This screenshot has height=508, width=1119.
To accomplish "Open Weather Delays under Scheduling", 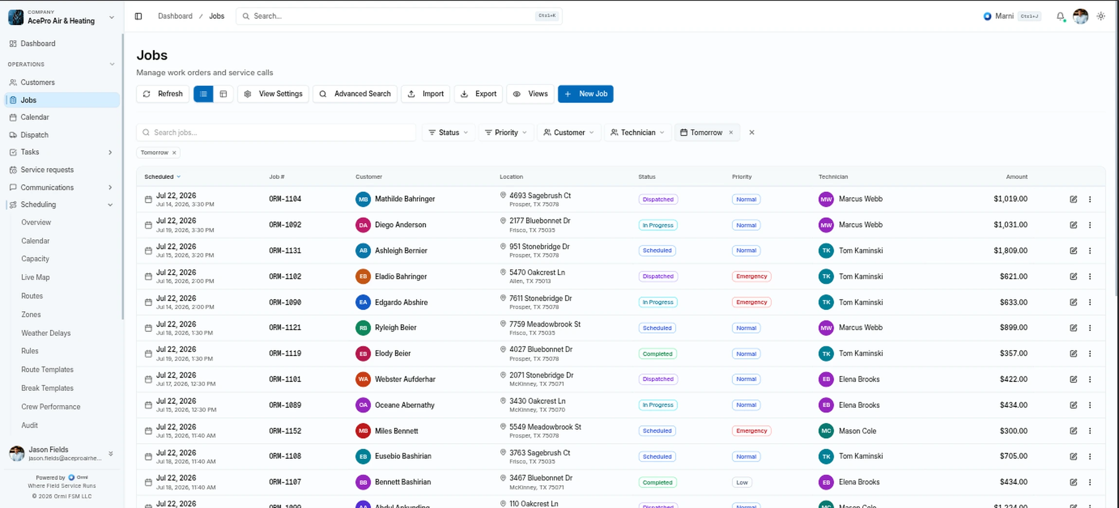I will coord(46,333).
